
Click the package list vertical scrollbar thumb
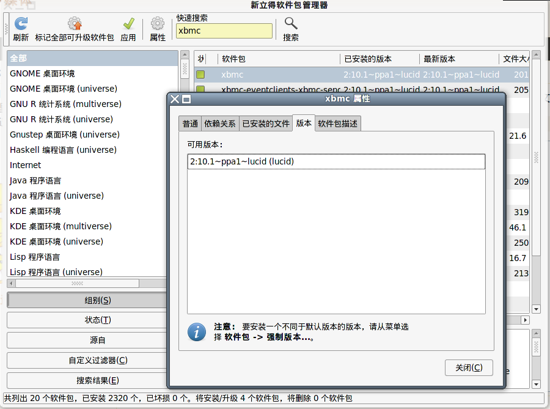point(536,158)
